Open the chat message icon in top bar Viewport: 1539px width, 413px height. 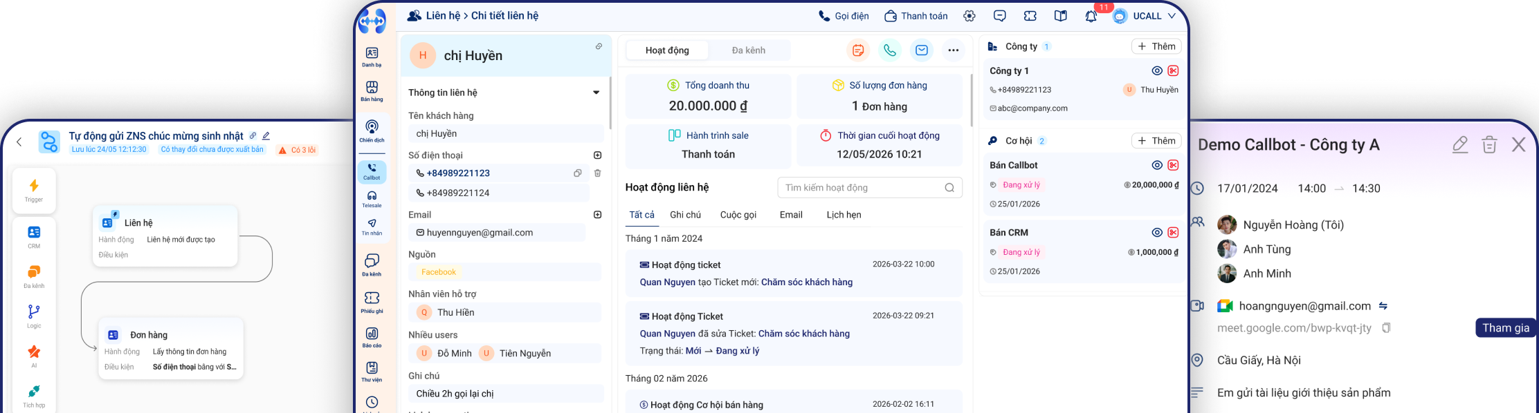click(x=1000, y=16)
